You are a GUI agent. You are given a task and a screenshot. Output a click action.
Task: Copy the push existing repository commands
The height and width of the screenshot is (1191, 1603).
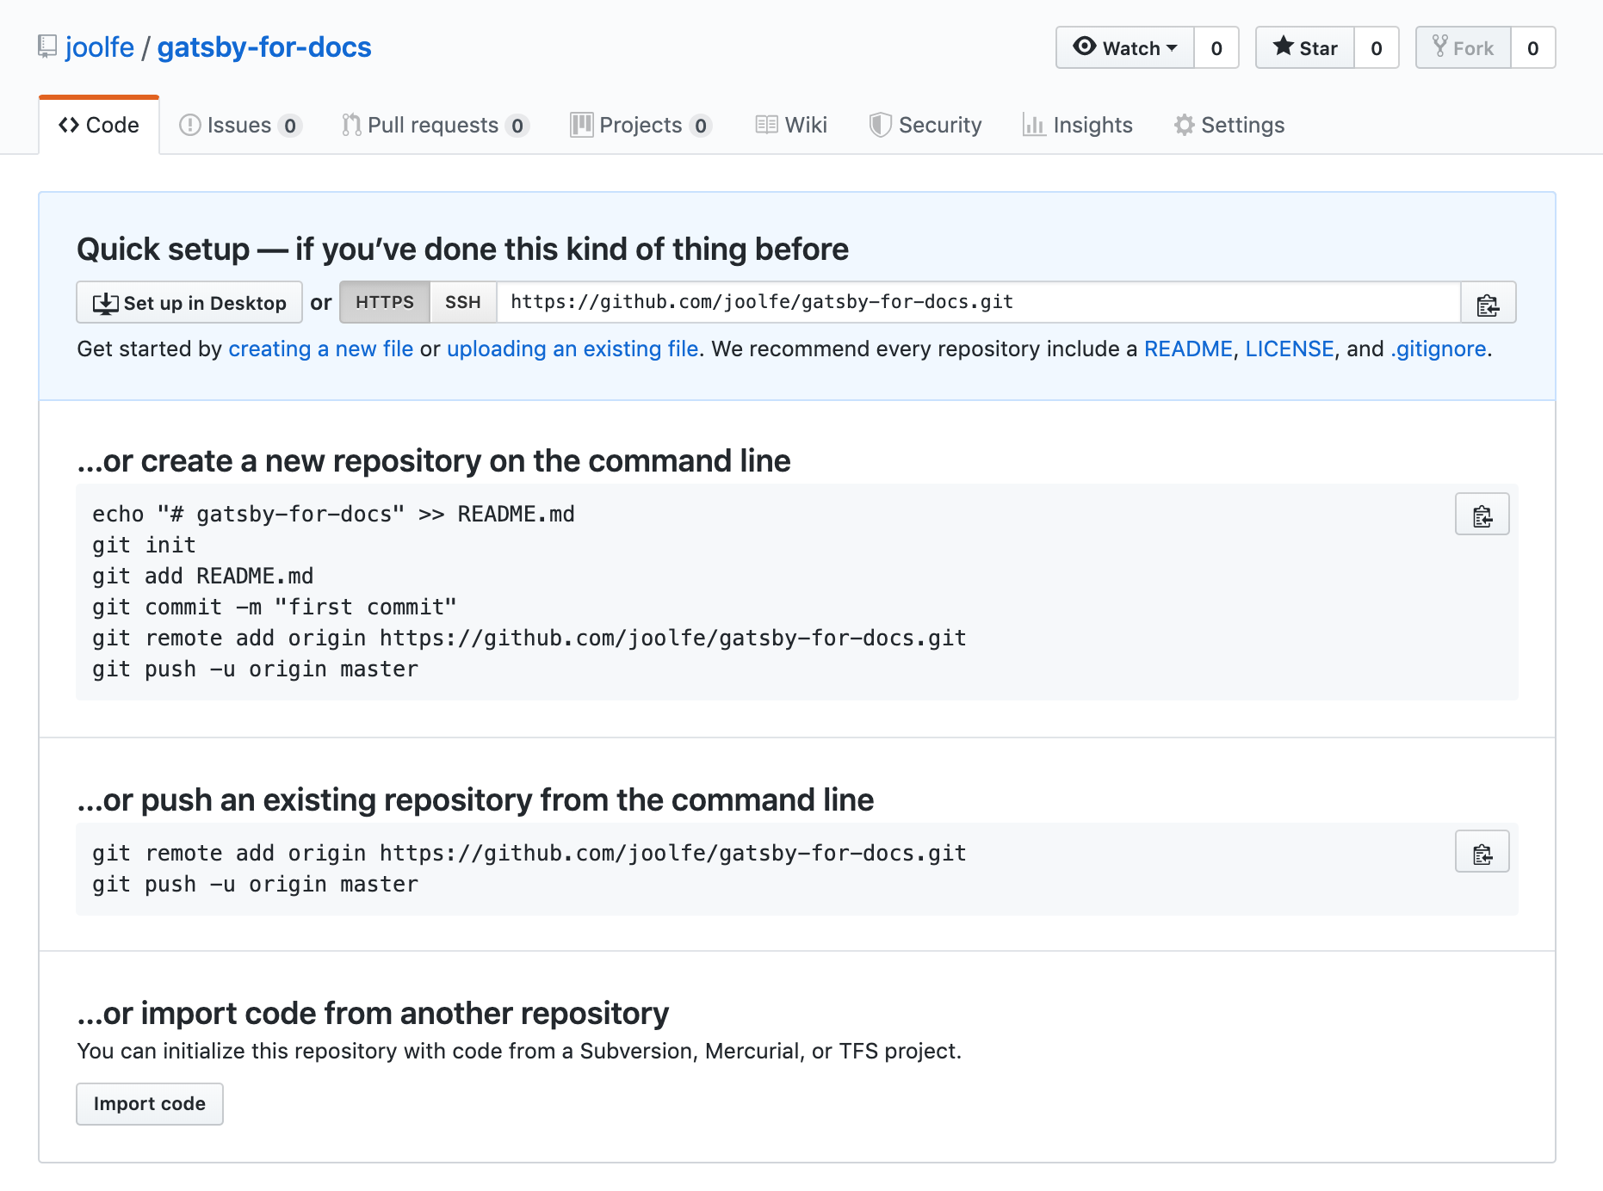tap(1482, 852)
